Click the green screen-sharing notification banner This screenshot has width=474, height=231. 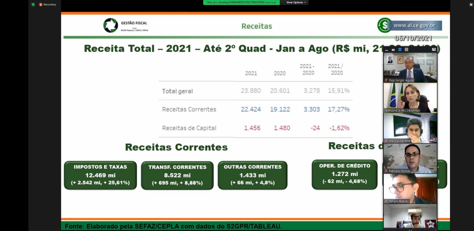241,2
